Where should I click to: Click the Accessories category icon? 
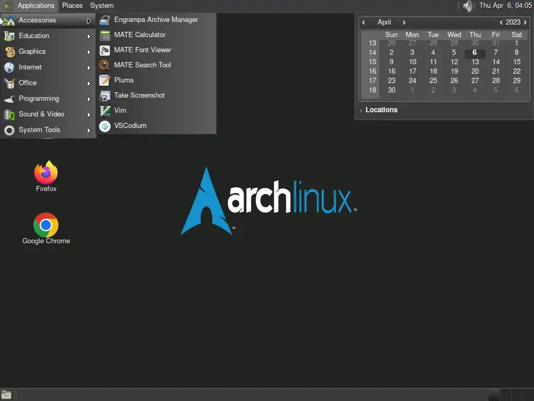[9, 20]
